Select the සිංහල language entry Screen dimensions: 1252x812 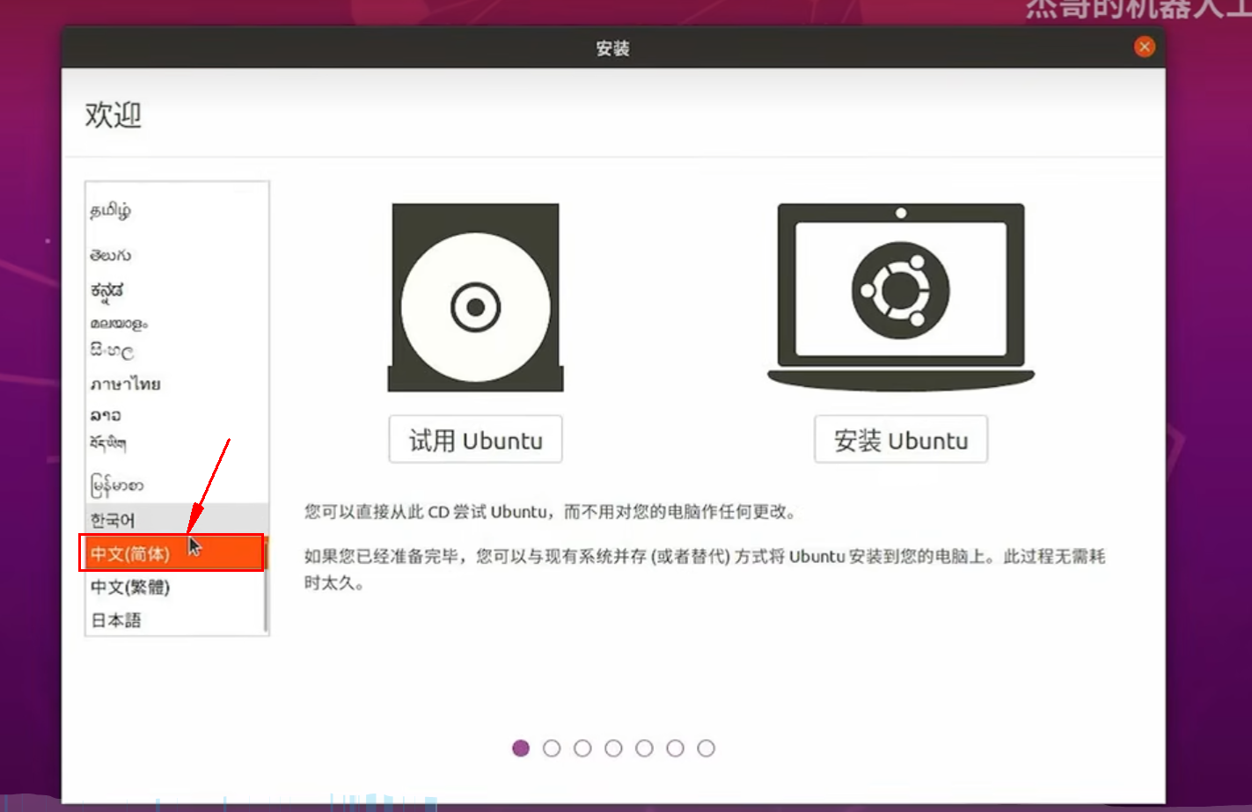coord(112,351)
